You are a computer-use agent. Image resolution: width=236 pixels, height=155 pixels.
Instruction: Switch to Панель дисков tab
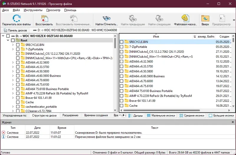(x=15, y=30)
